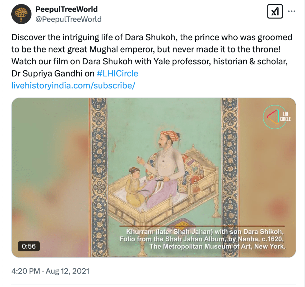Click the child Dara Shikoh figure
Viewport: 305px width, 287px height.
134,186
